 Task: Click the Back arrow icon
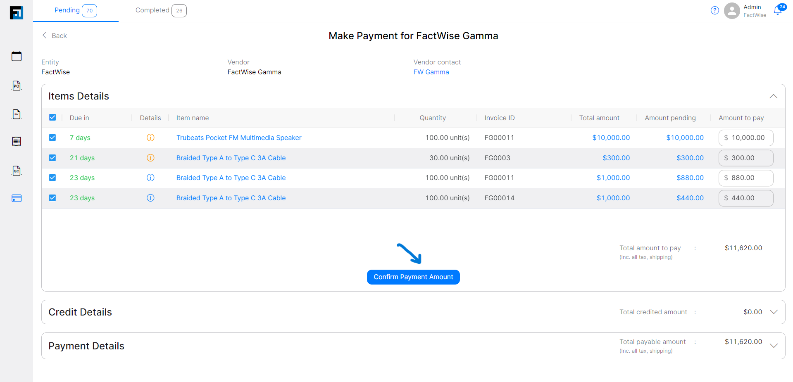coord(45,36)
